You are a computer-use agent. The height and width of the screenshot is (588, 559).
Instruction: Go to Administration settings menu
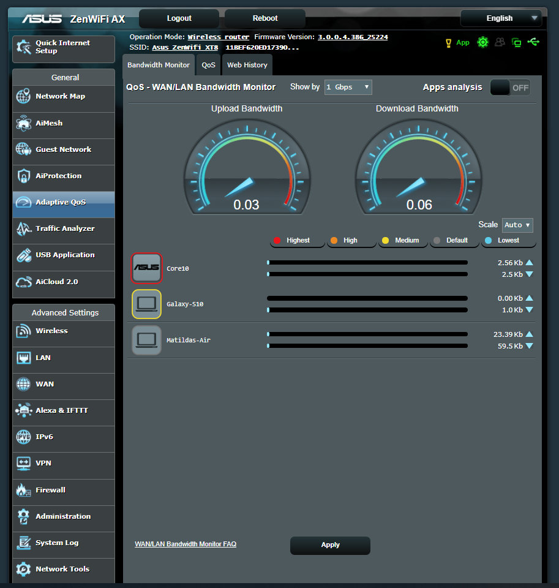[64, 516]
